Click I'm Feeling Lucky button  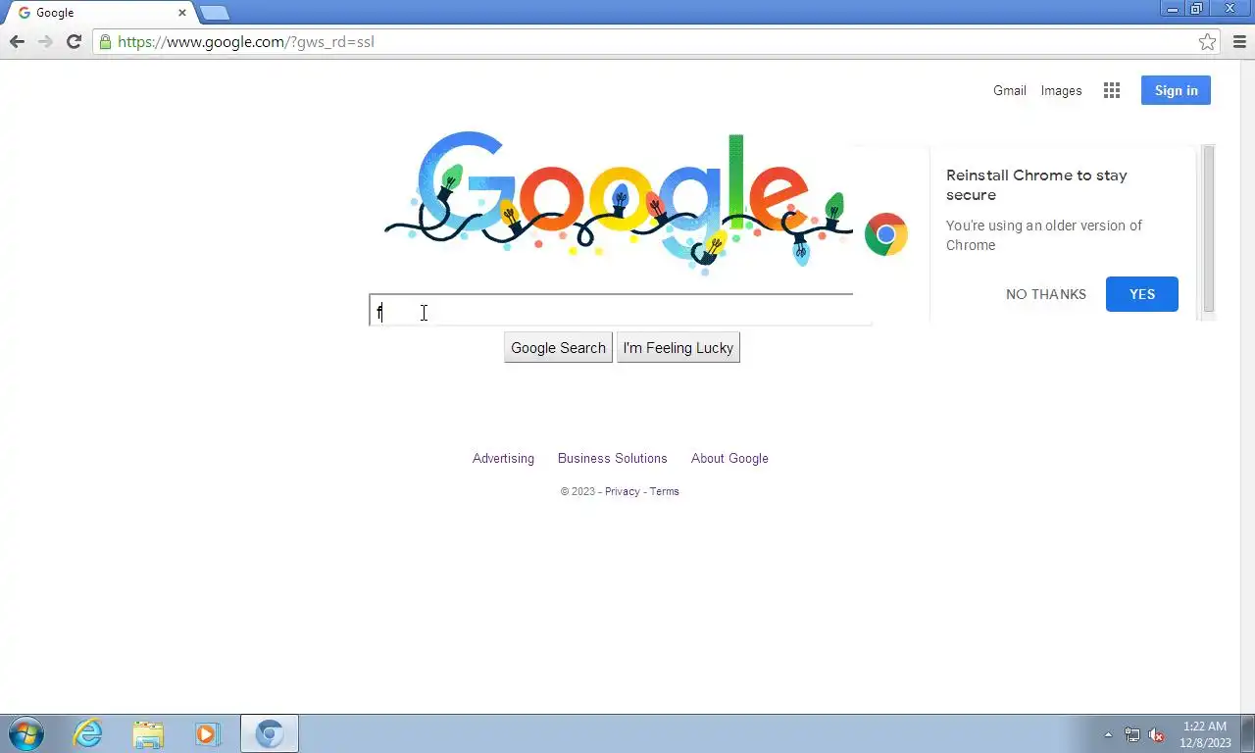tap(678, 348)
